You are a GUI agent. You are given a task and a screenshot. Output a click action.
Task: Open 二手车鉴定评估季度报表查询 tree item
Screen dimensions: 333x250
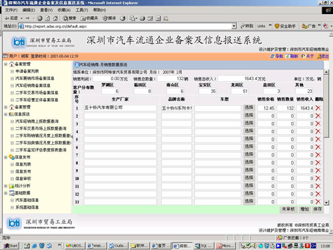coord(41,150)
